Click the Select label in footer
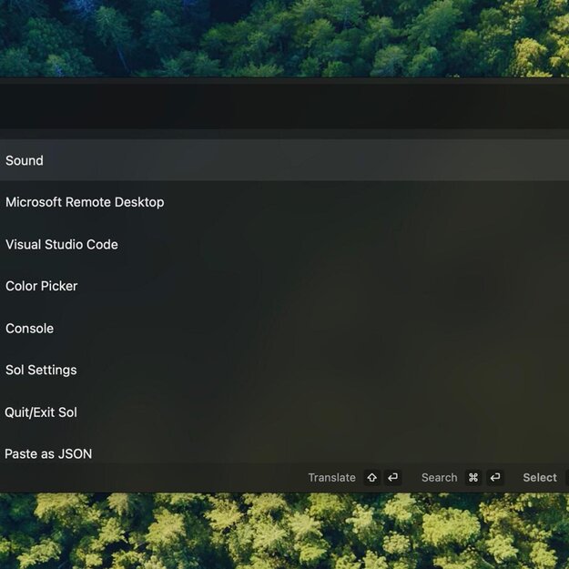The width and height of the screenshot is (569, 569). [x=540, y=478]
